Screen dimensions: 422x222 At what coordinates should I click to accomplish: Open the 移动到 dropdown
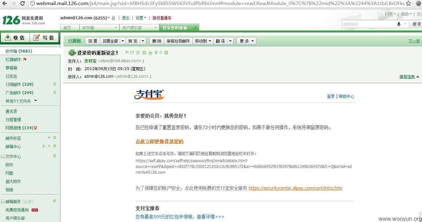(203, 41)
